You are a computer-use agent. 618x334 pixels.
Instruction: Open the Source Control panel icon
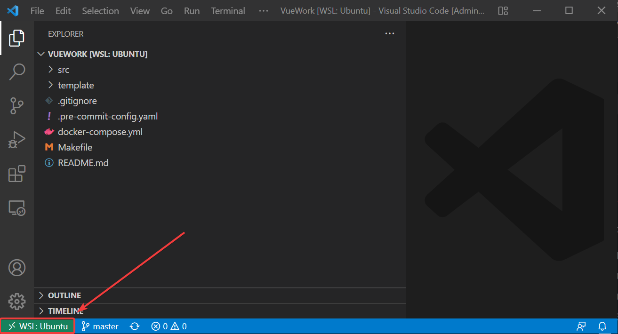click(17, 105)
